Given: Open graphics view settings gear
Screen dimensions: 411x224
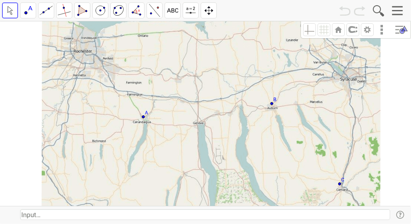Looking at the screenshot, I should (367, 30).
